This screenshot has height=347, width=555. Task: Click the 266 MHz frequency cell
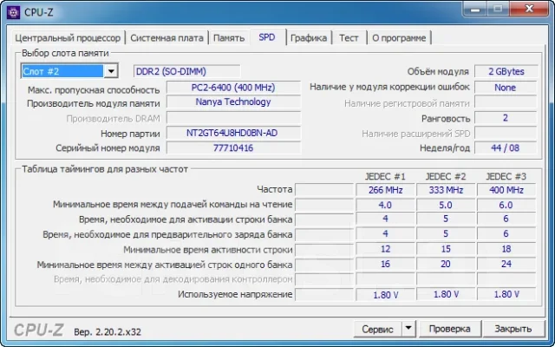(385, 190)
